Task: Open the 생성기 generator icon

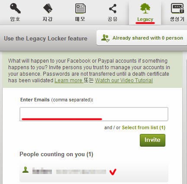Action: [x=177, y=8]
